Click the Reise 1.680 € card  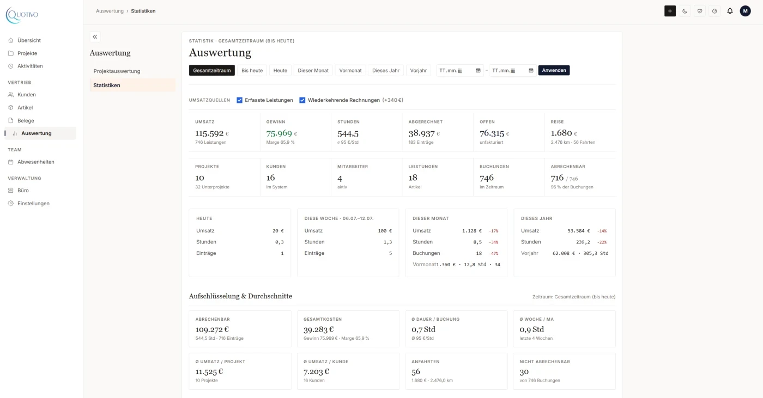coord(580,132)
